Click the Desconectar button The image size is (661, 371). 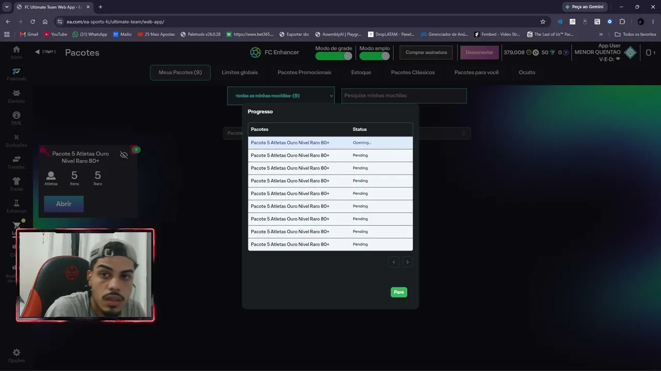click(x=479, y=53)
